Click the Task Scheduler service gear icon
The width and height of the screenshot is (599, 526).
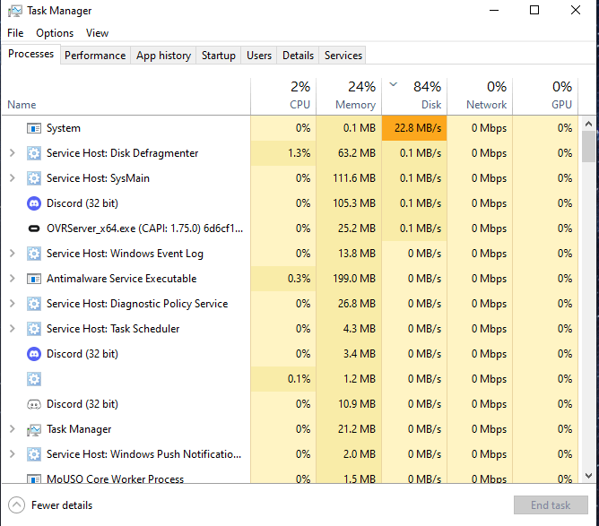click(x=34, y=329)
